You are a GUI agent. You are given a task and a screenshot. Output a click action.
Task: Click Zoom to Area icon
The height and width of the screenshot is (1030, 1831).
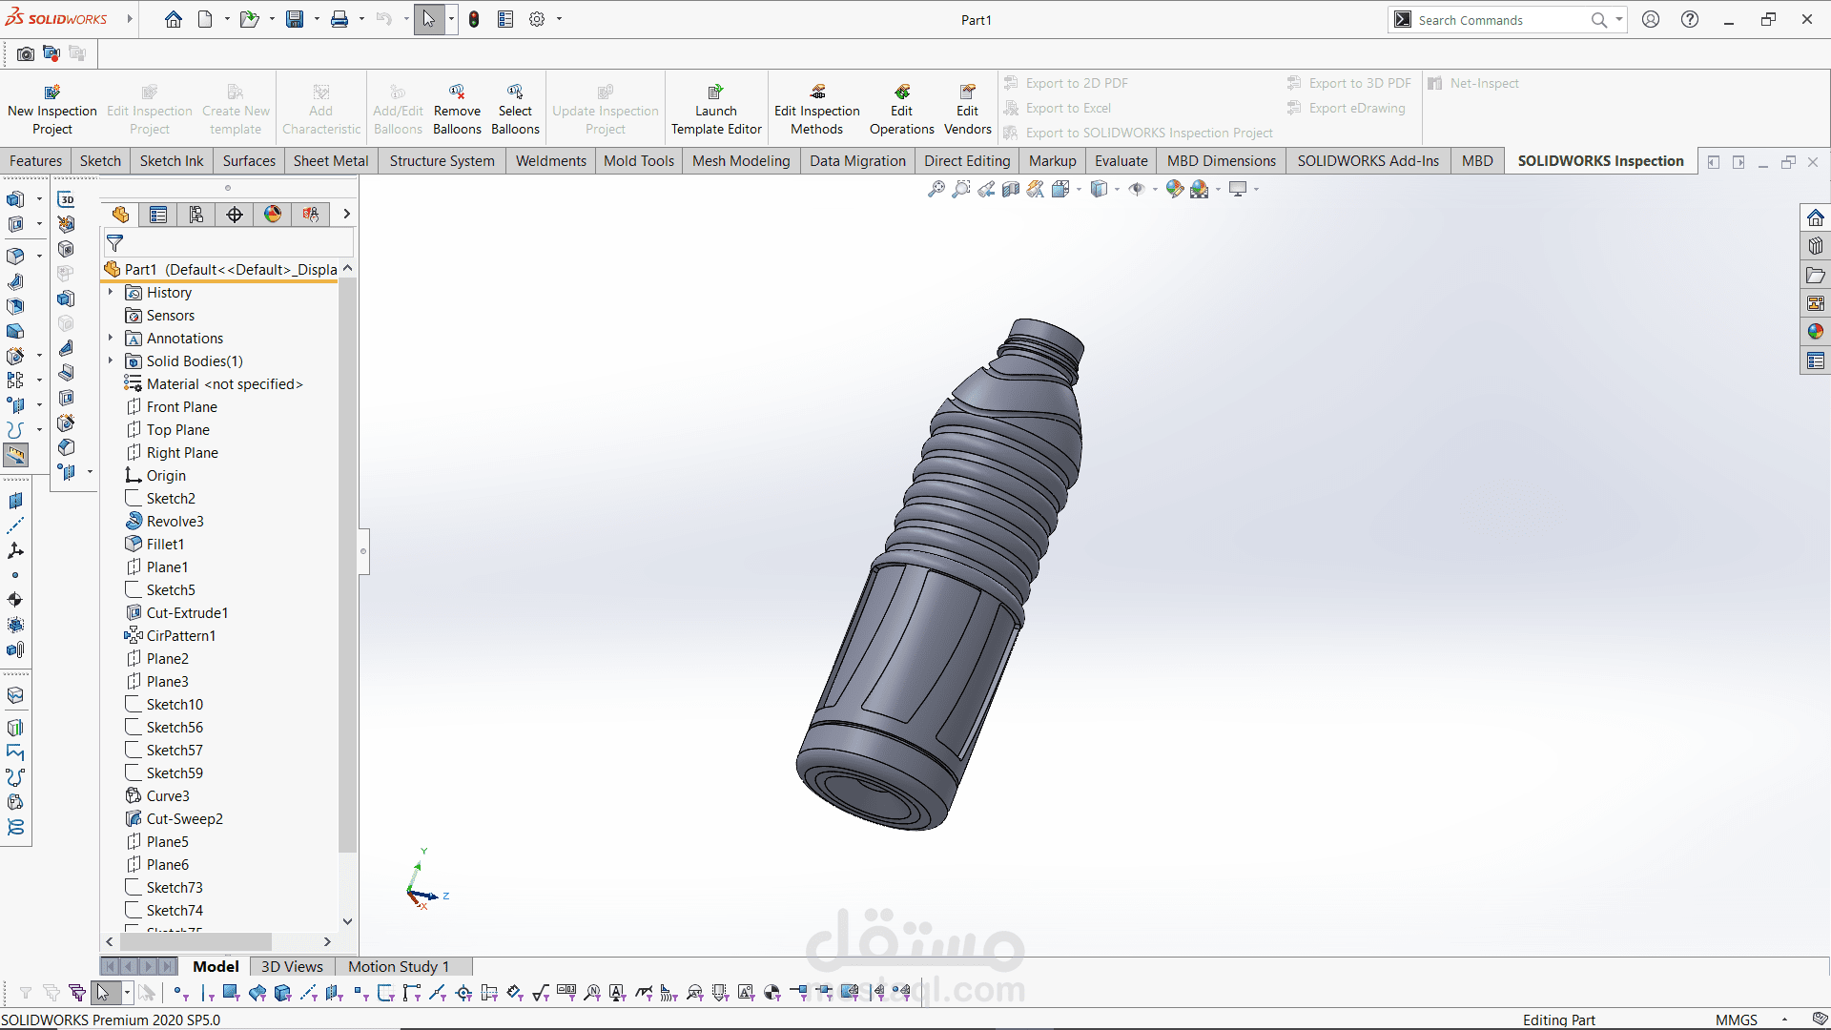pos(961,189)
